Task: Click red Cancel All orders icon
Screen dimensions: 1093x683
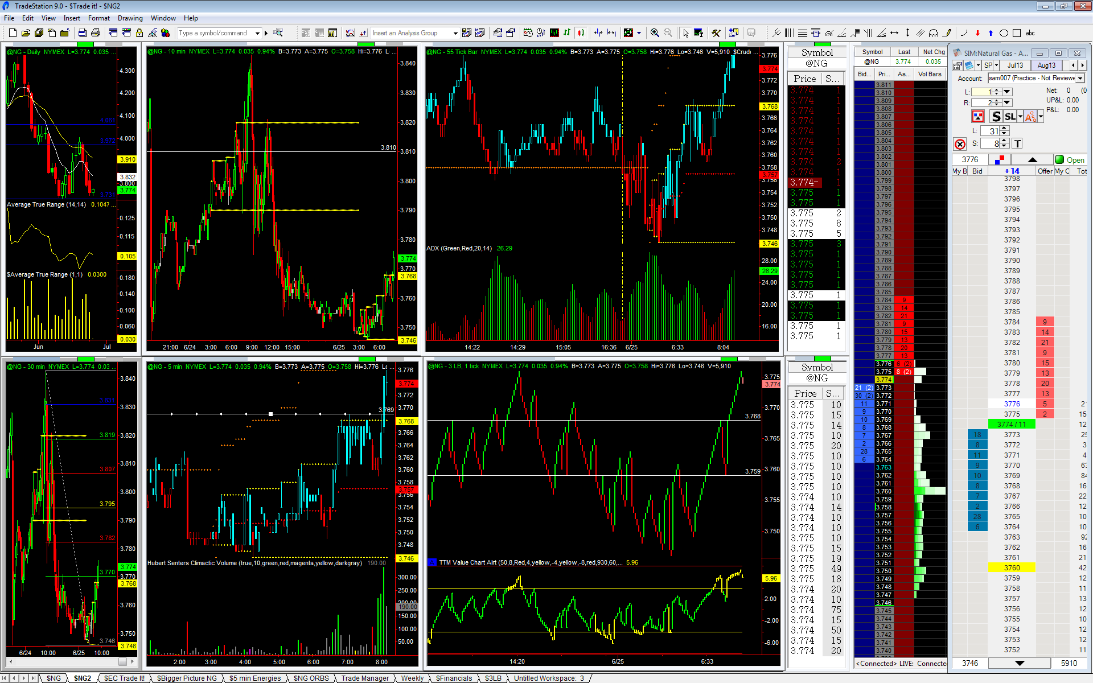Action: point(960,144)
